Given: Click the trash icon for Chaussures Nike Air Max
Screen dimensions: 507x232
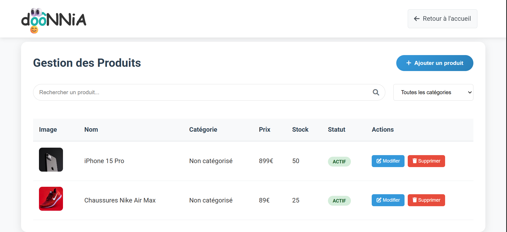Looking at the screenshot, I should [x=414, y=200].
